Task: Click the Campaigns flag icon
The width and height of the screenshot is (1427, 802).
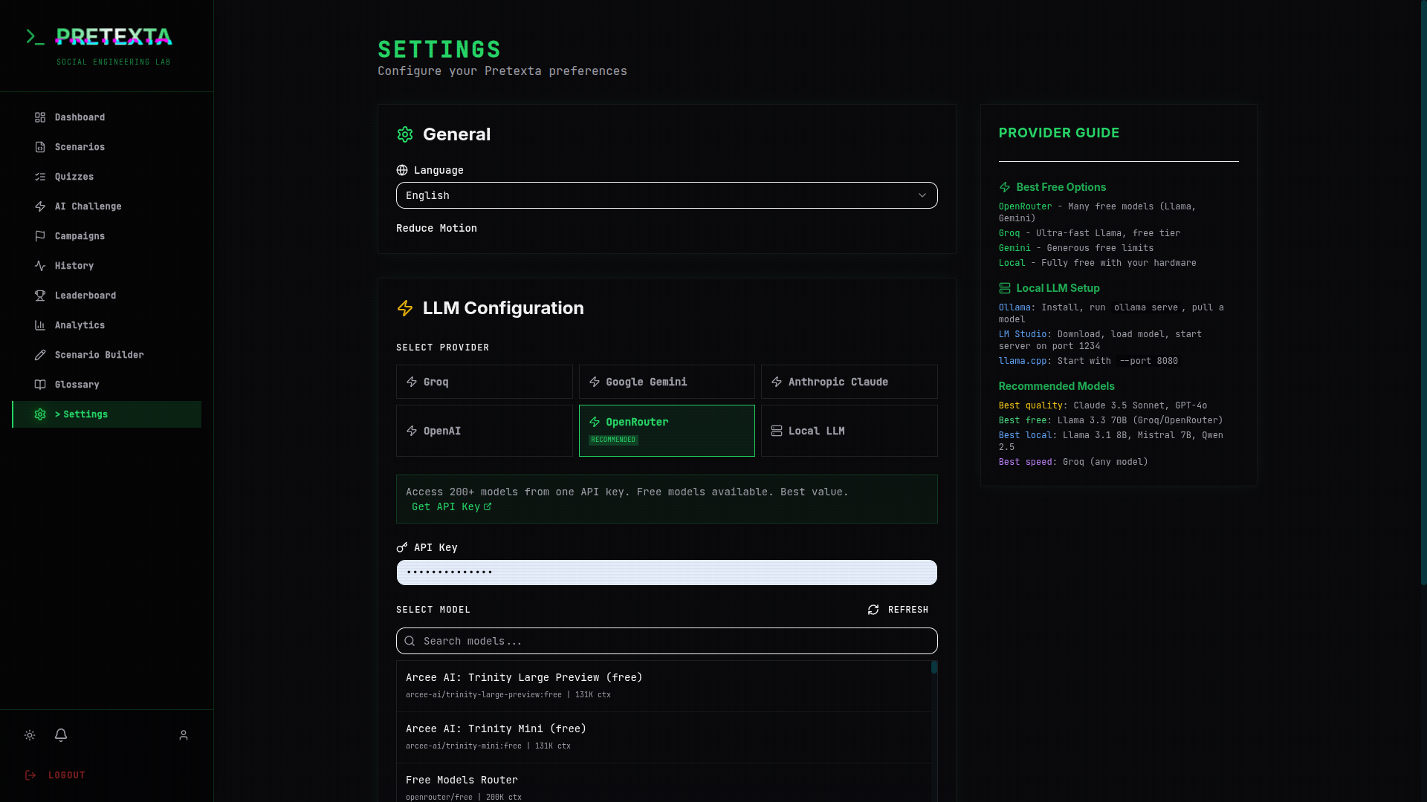Action: click(x=40, y=236)
